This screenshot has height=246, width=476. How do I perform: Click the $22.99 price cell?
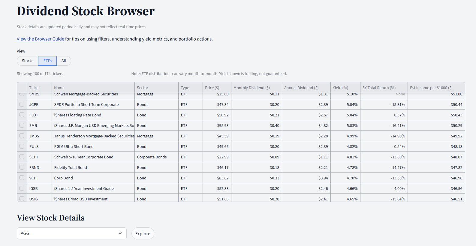[217, 157]
